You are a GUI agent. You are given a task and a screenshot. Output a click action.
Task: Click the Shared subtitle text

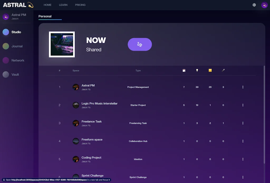[94, 50]
